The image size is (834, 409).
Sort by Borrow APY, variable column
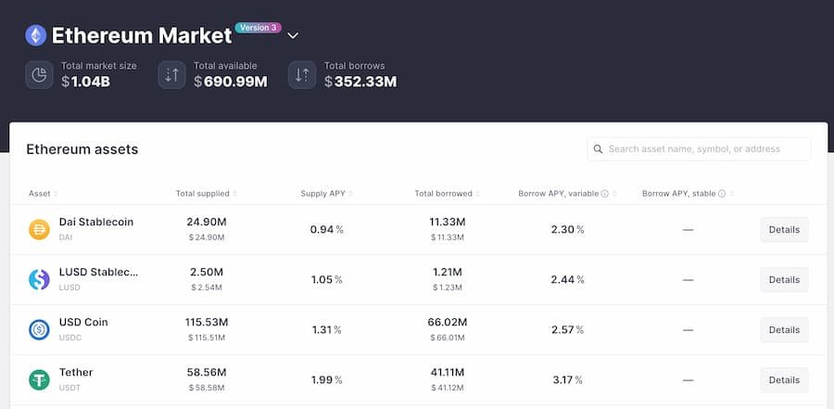(567, 194)
